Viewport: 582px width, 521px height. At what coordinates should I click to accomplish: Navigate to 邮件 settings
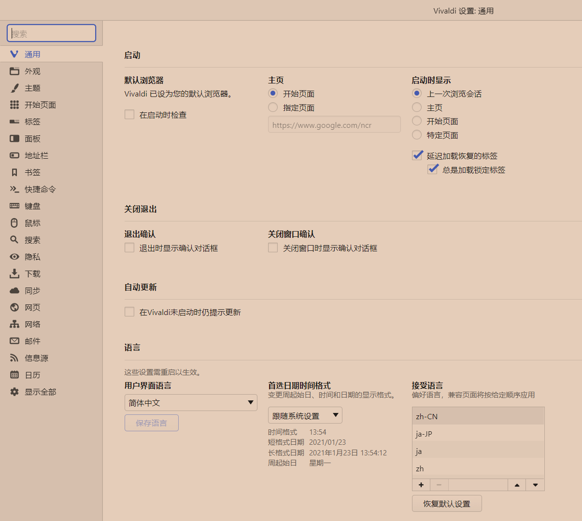pos(51,341)
